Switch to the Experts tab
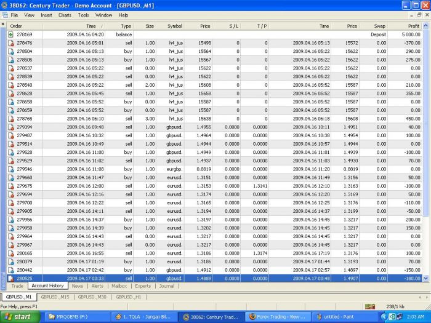 point(143,286)
